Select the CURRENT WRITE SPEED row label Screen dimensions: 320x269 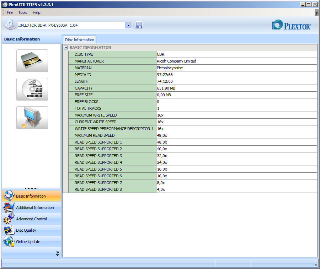(x=112, y=122)
